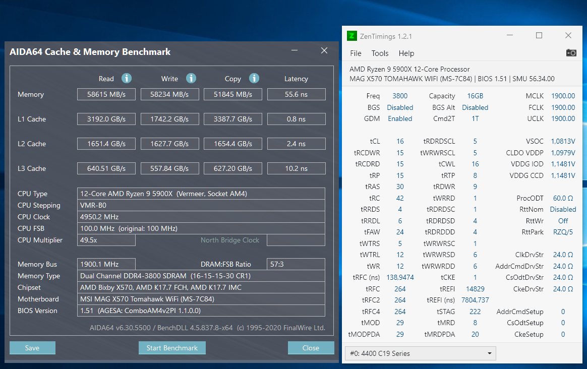587x369 pixels.
Task: Click CPU Stepping value VMR-B0
Action: (x=201, y=205)
